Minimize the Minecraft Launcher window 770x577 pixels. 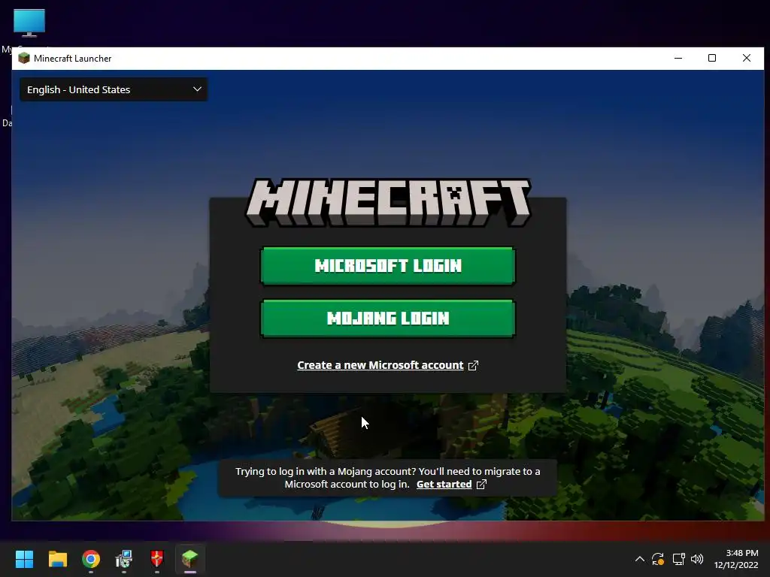[x=678, y=59]
